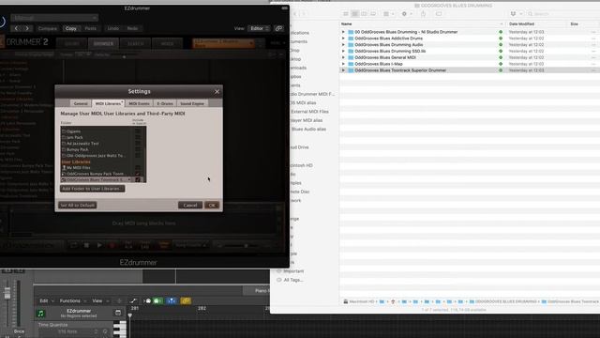Toggle include-in-search checkbox for Ad Jazzwaltz Test
This screenshot has height=338, width=600.
(x=138, y=144)
